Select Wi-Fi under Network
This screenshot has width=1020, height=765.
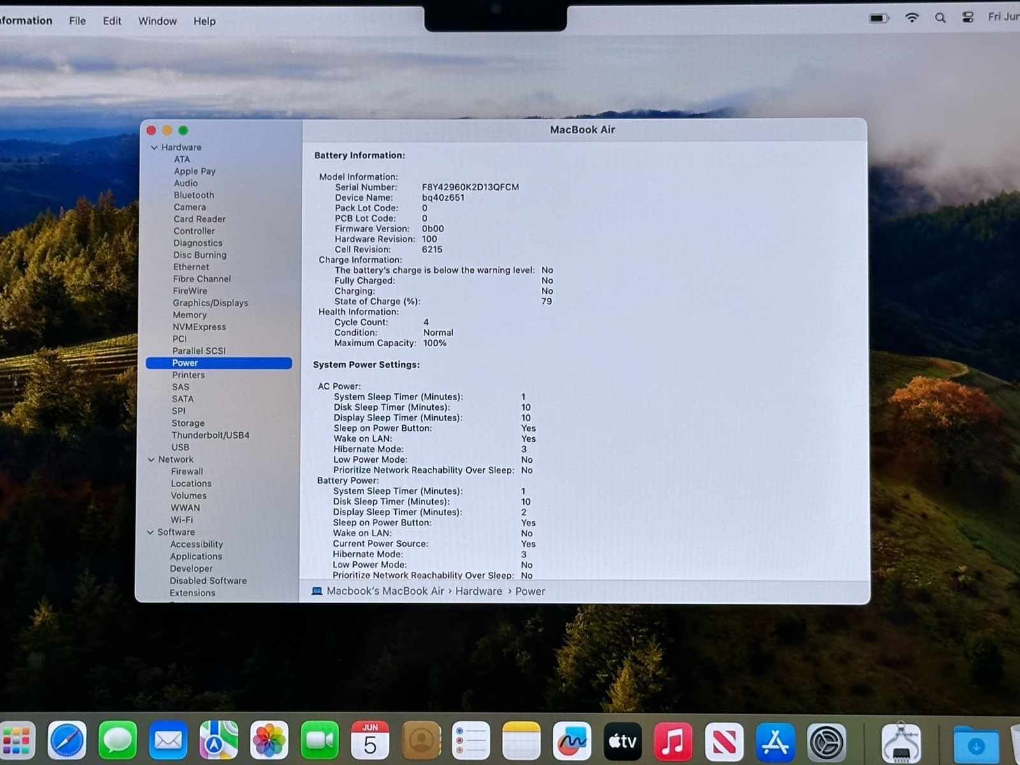coord(182,520)
